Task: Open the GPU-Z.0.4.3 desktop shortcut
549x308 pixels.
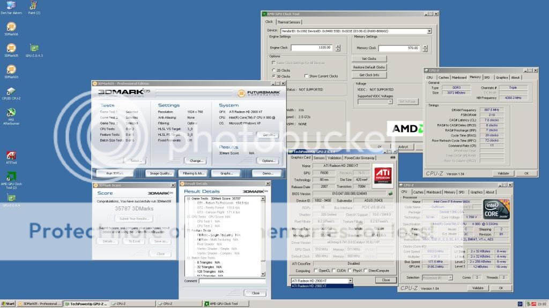Action: 34,48
